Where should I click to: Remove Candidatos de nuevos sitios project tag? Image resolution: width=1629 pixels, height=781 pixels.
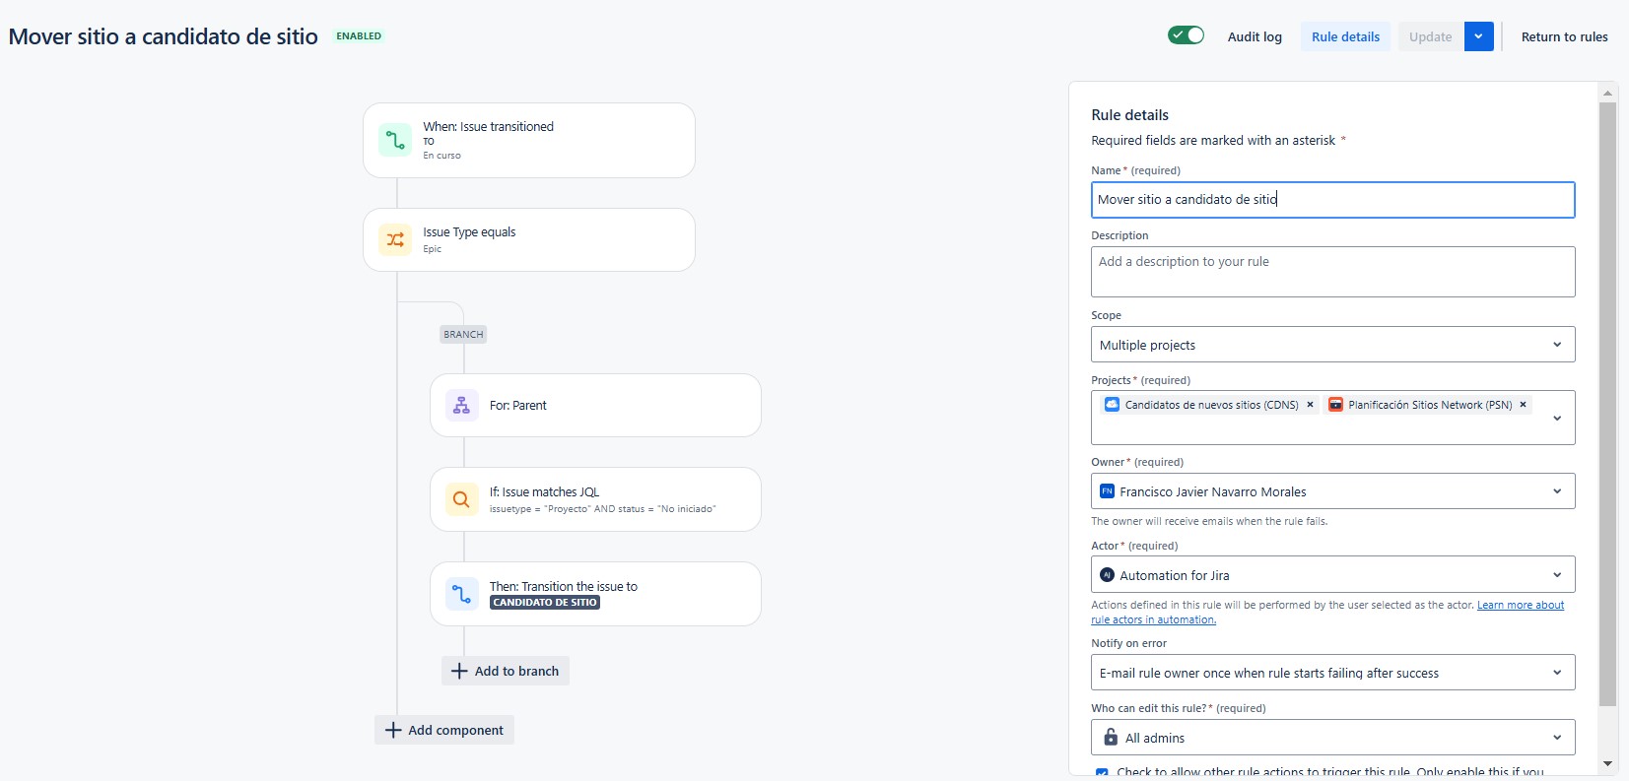[1310, 405]
